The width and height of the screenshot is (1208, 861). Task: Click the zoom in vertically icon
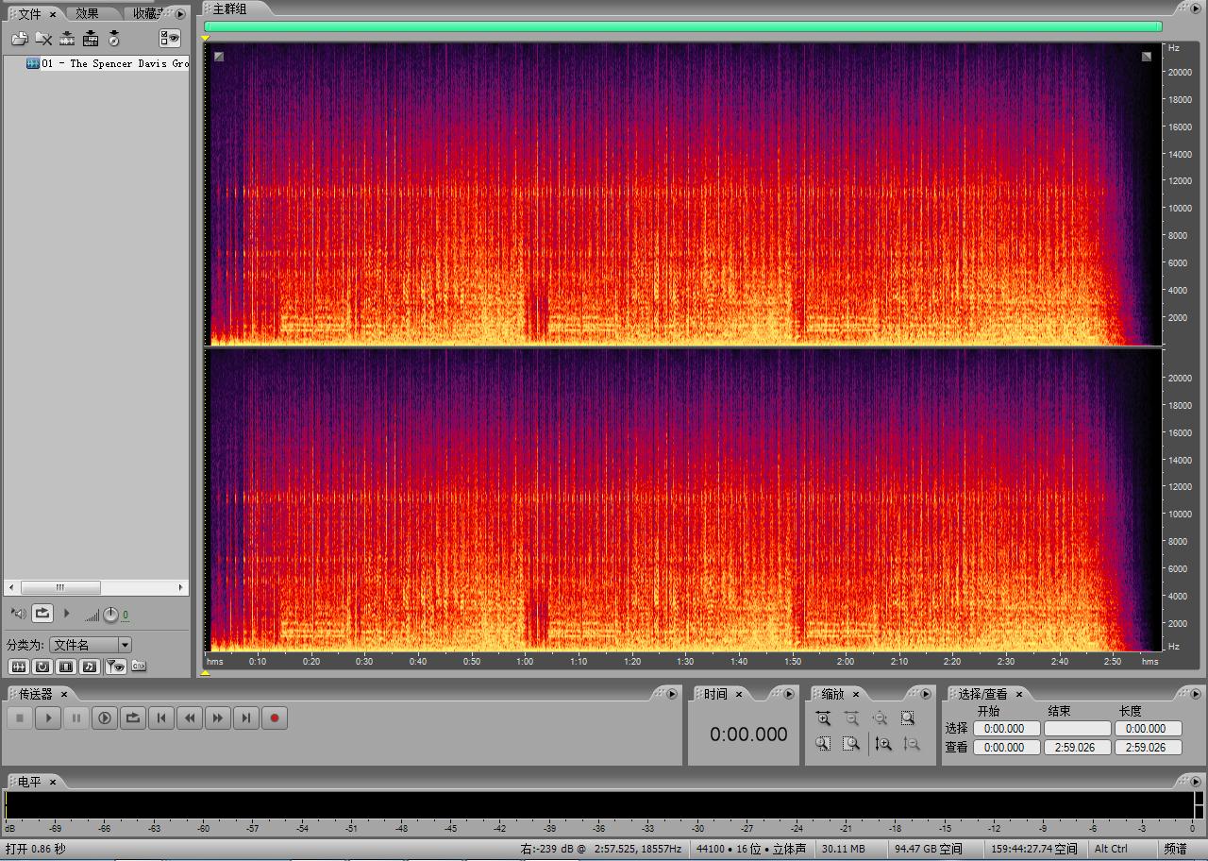tap(883, 744)
